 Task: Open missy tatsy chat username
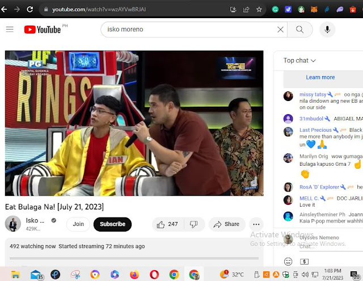313,94
